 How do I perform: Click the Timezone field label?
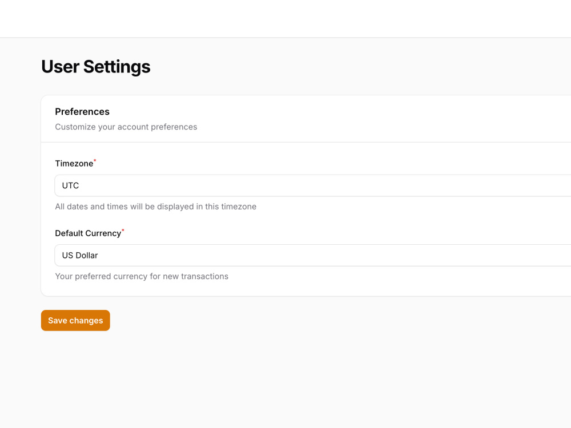point(74,164)
